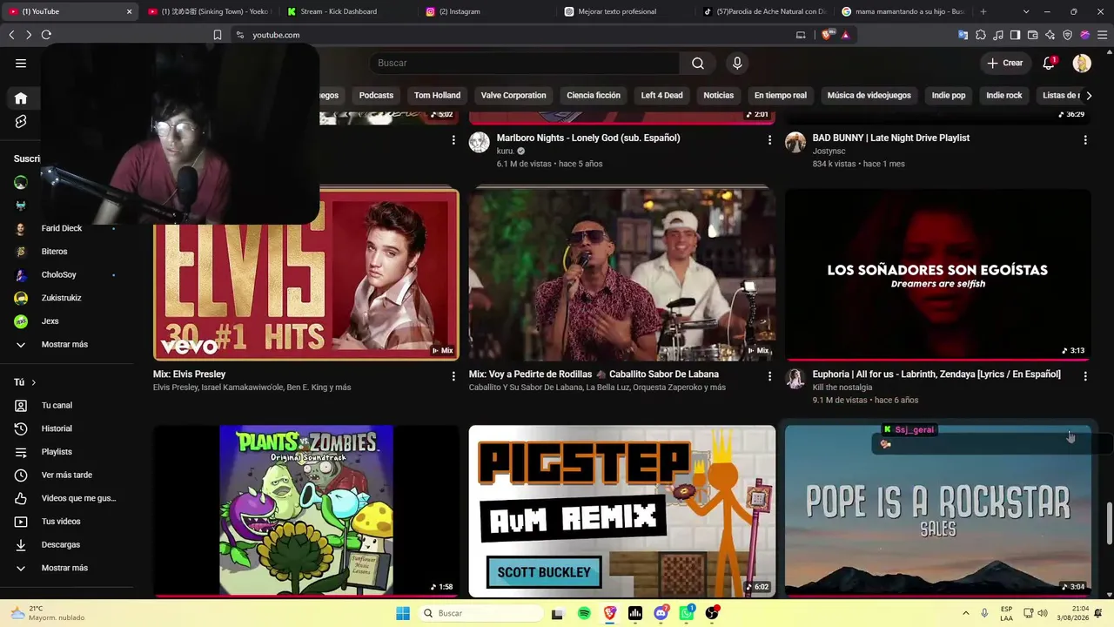1114x627 pixels.
Task: Open system volume control in the tray
Action: click(x=1043, y=613)
